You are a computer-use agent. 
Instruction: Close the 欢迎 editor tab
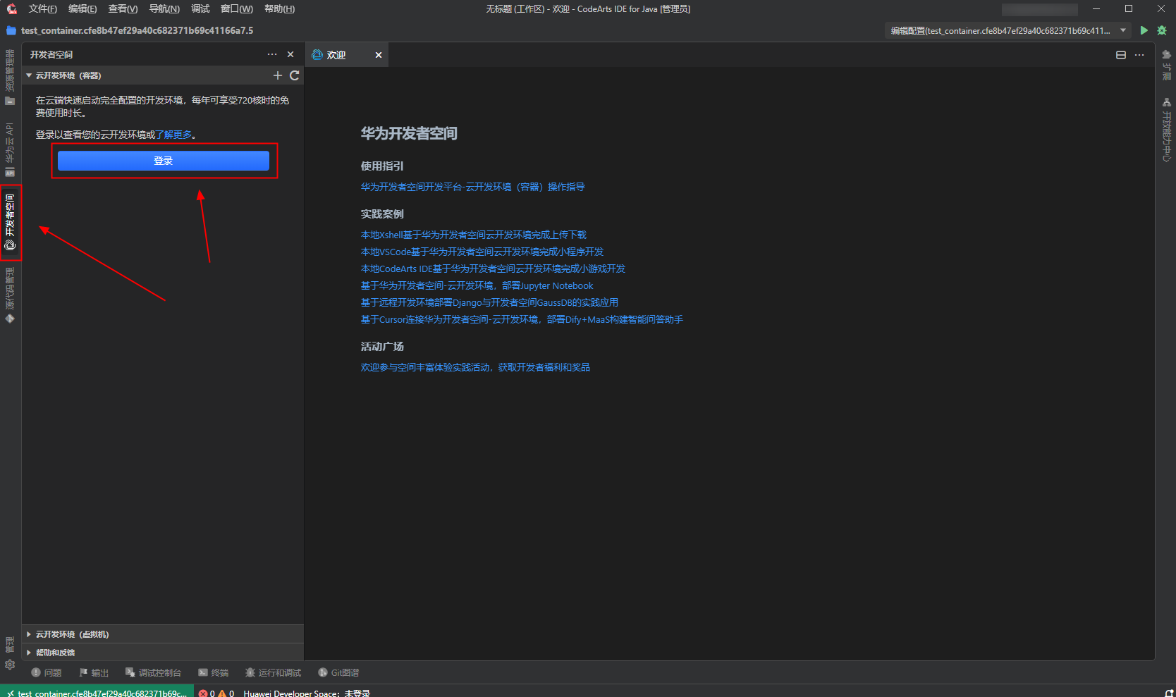coord(379,55)
